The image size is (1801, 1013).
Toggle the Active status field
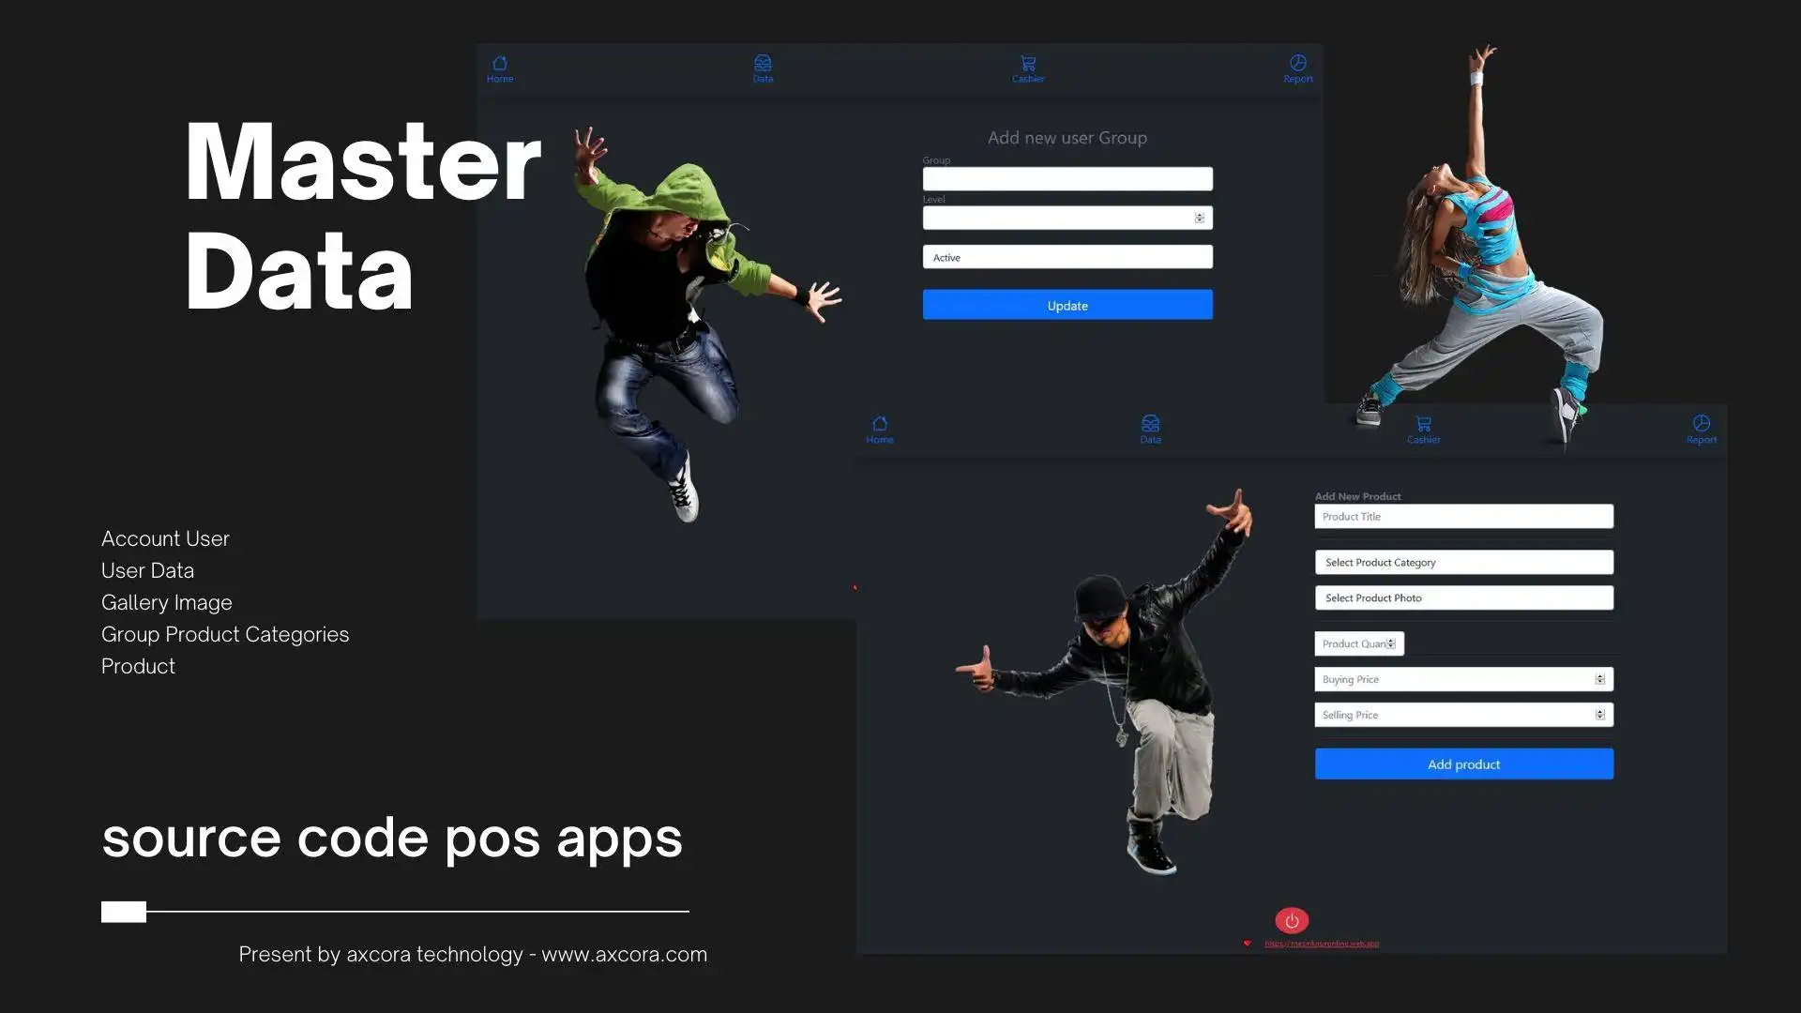point(1067,256)
